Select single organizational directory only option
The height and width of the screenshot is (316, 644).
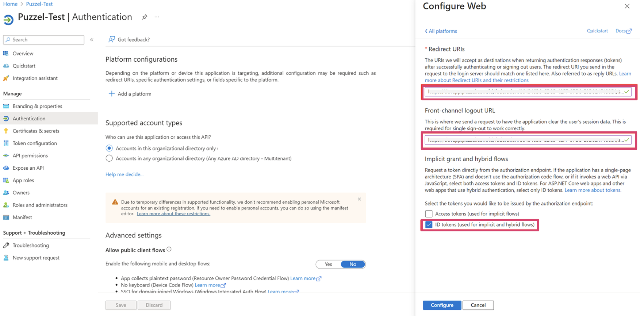(109, 148)
